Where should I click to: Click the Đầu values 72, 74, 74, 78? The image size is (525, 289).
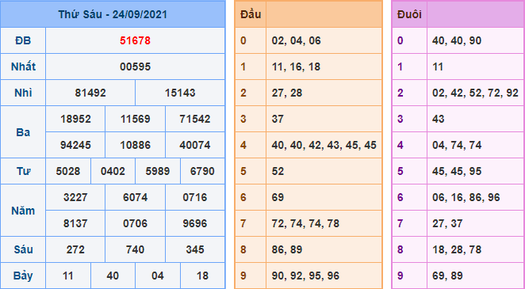tap(305, 223)
